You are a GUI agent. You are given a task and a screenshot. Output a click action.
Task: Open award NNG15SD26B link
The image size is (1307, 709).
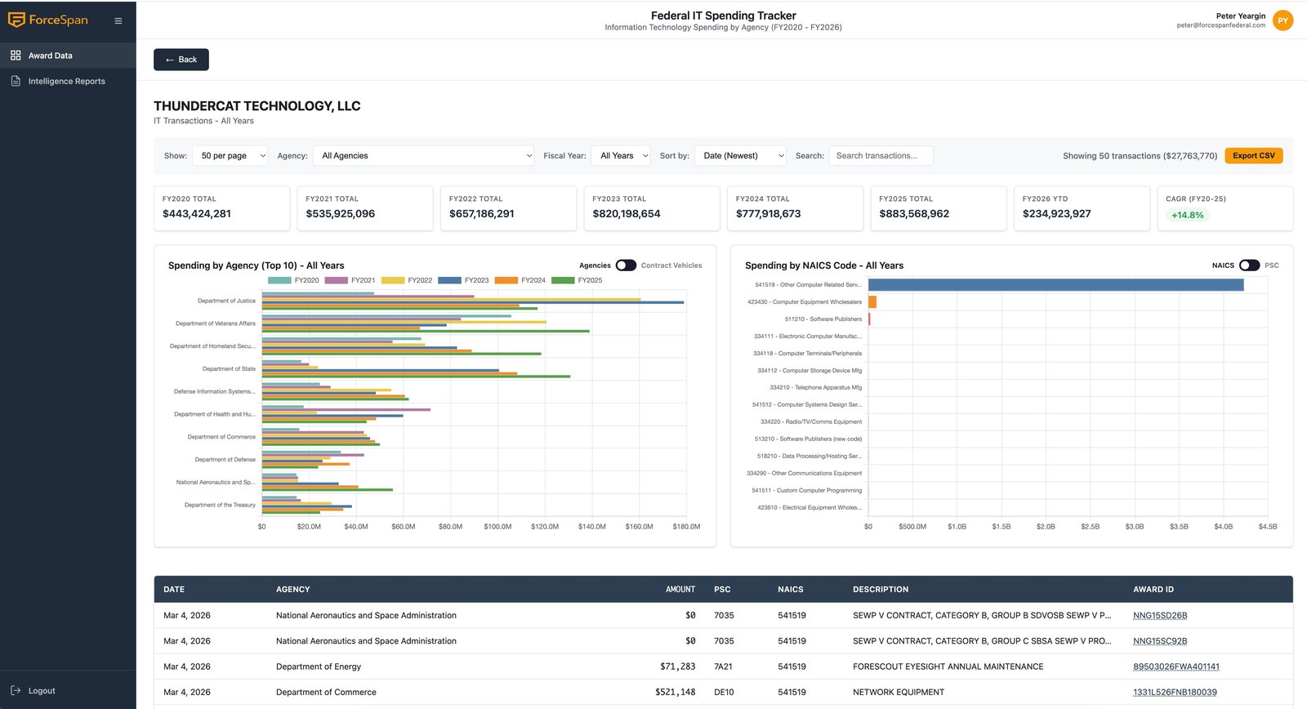click(x=1160, y=616)
